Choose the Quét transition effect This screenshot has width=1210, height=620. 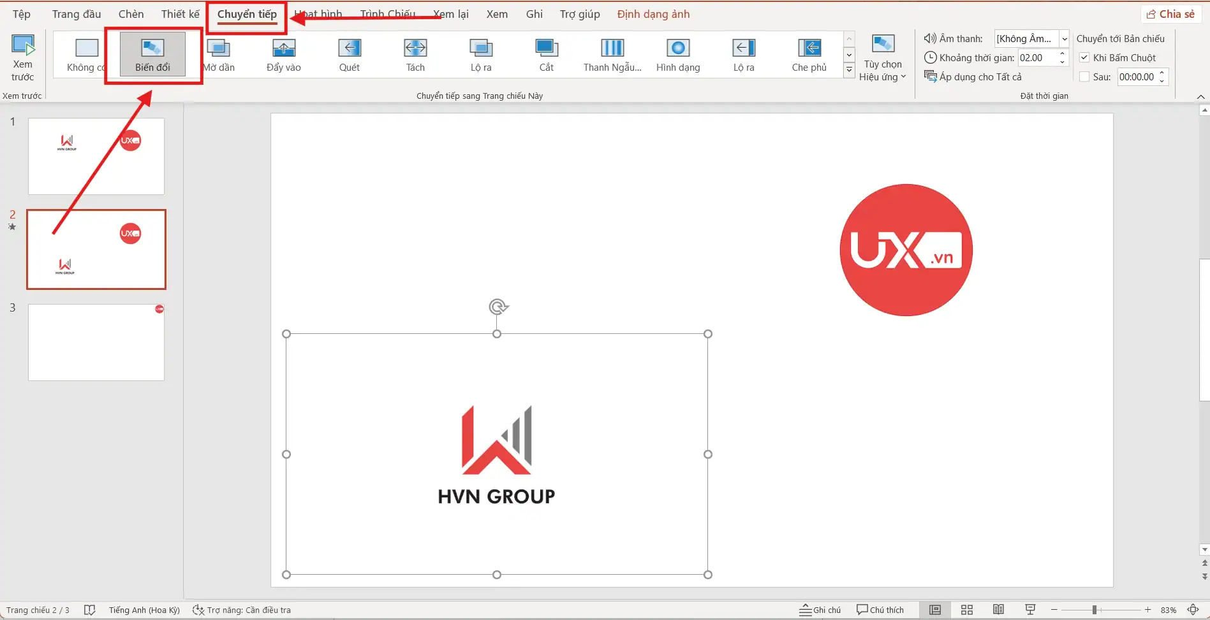click(349, 55)
